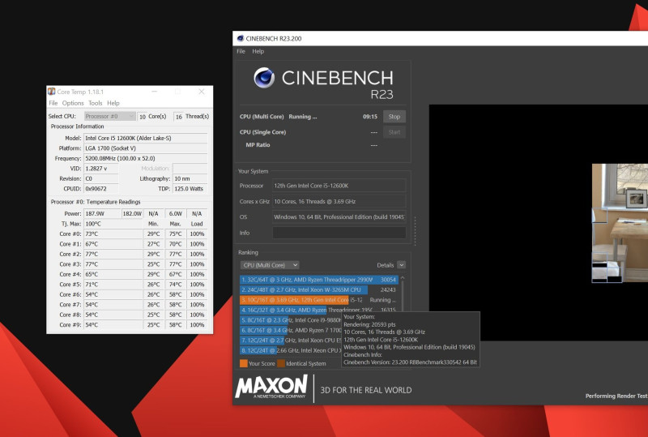648x437 pixels.
Task: Click the OS field showing Windows 10
Action: pos(339,216)
